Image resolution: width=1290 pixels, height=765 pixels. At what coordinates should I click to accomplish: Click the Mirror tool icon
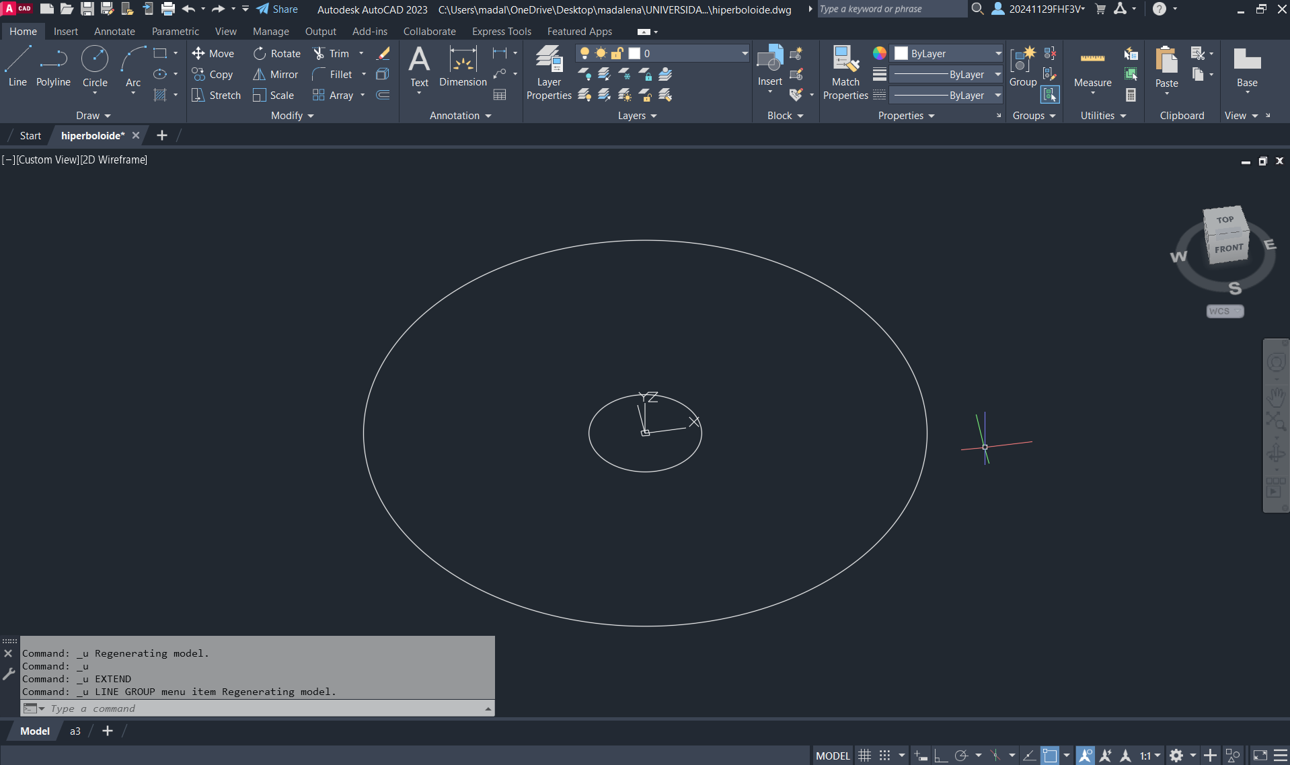click(259, 75)
